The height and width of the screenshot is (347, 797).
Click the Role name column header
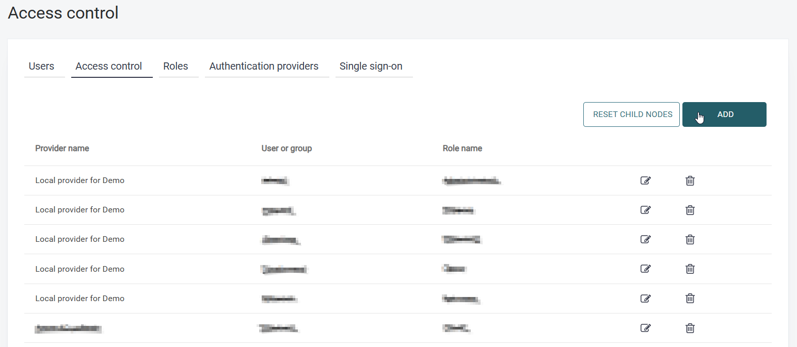tap(463, 148)
